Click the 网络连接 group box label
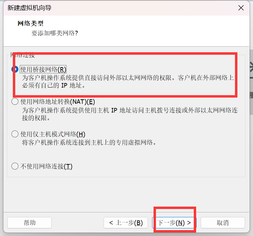This screenshot has height=236, width=253. click(23, 55)
